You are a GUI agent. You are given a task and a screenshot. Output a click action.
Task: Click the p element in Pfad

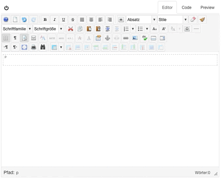click(17, 173)
